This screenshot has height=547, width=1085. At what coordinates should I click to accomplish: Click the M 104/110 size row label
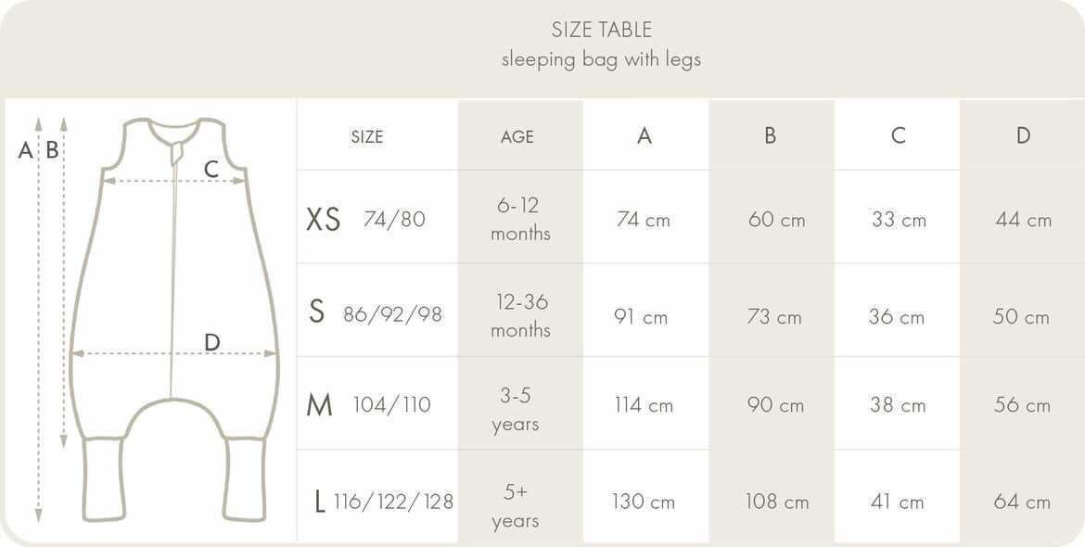(368, 404)
